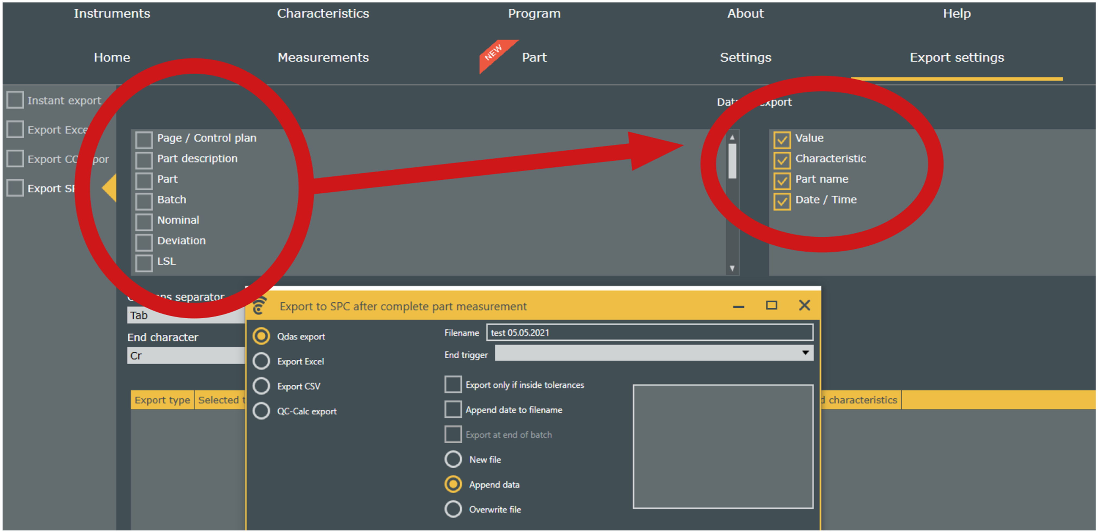Click the wifi-style app icon in dialog title
1099x532 pixels.
coord(260,306)
